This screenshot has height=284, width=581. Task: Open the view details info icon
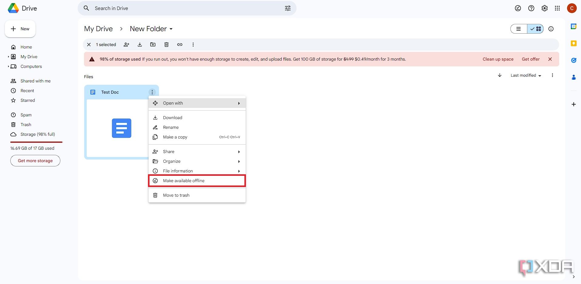click(x=551, y=29)
